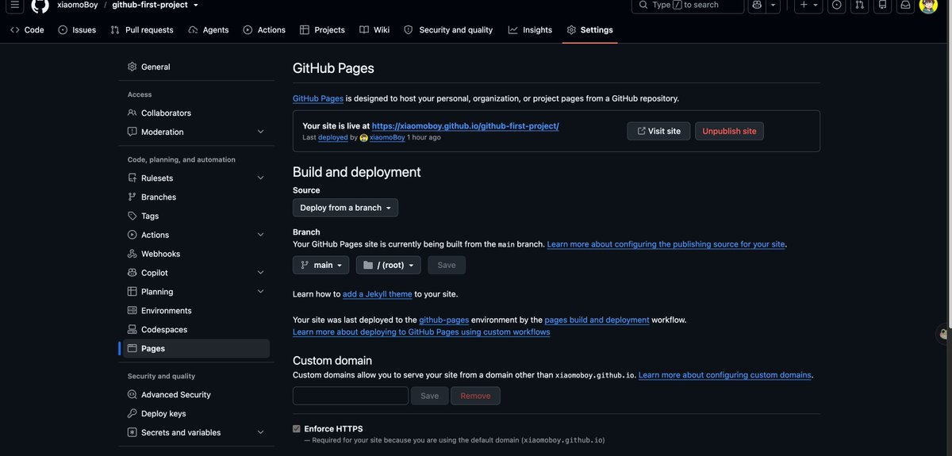Open the GitHub logo home link
The height and width of the screenshot is (456, 952).
coord(40,5)
